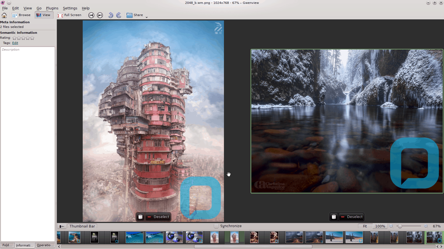Minimize the Gwenview window

coord(428,2)
